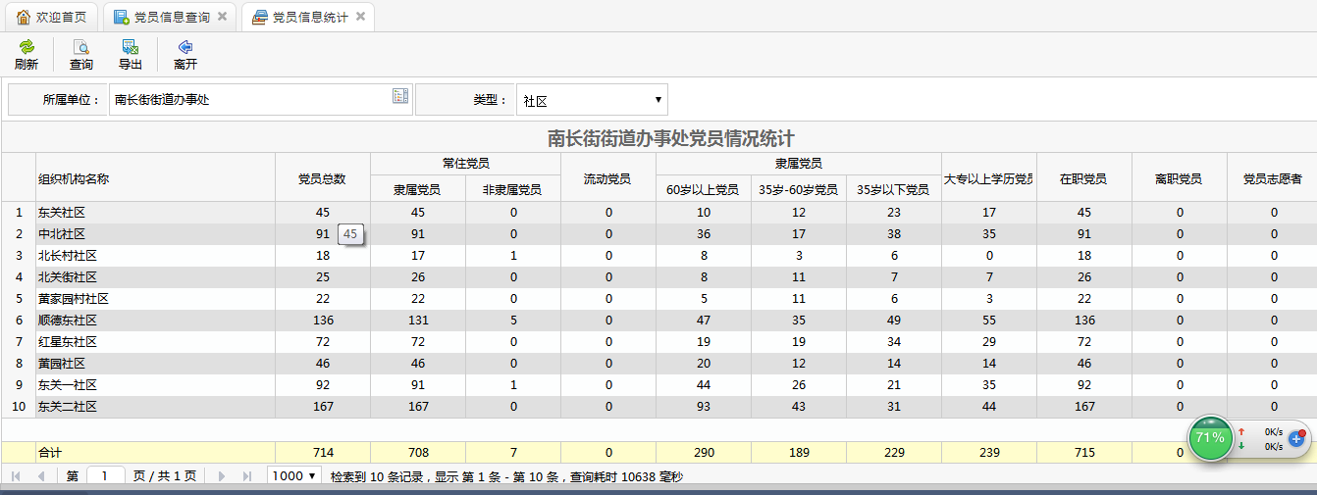Switch to the 党员信息查询 tab
This screenshot has height=495, width=1317.
(163, 17)
